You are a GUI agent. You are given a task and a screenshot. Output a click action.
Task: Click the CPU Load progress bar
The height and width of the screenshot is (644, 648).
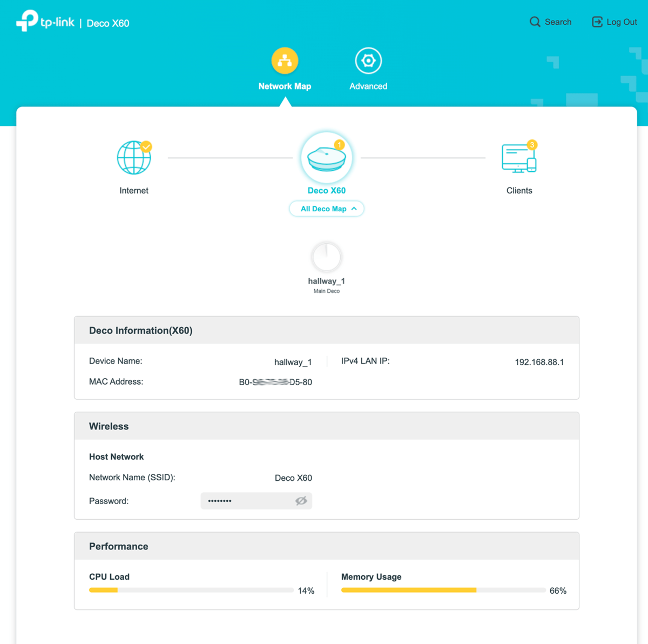click(x=191, y=590)
